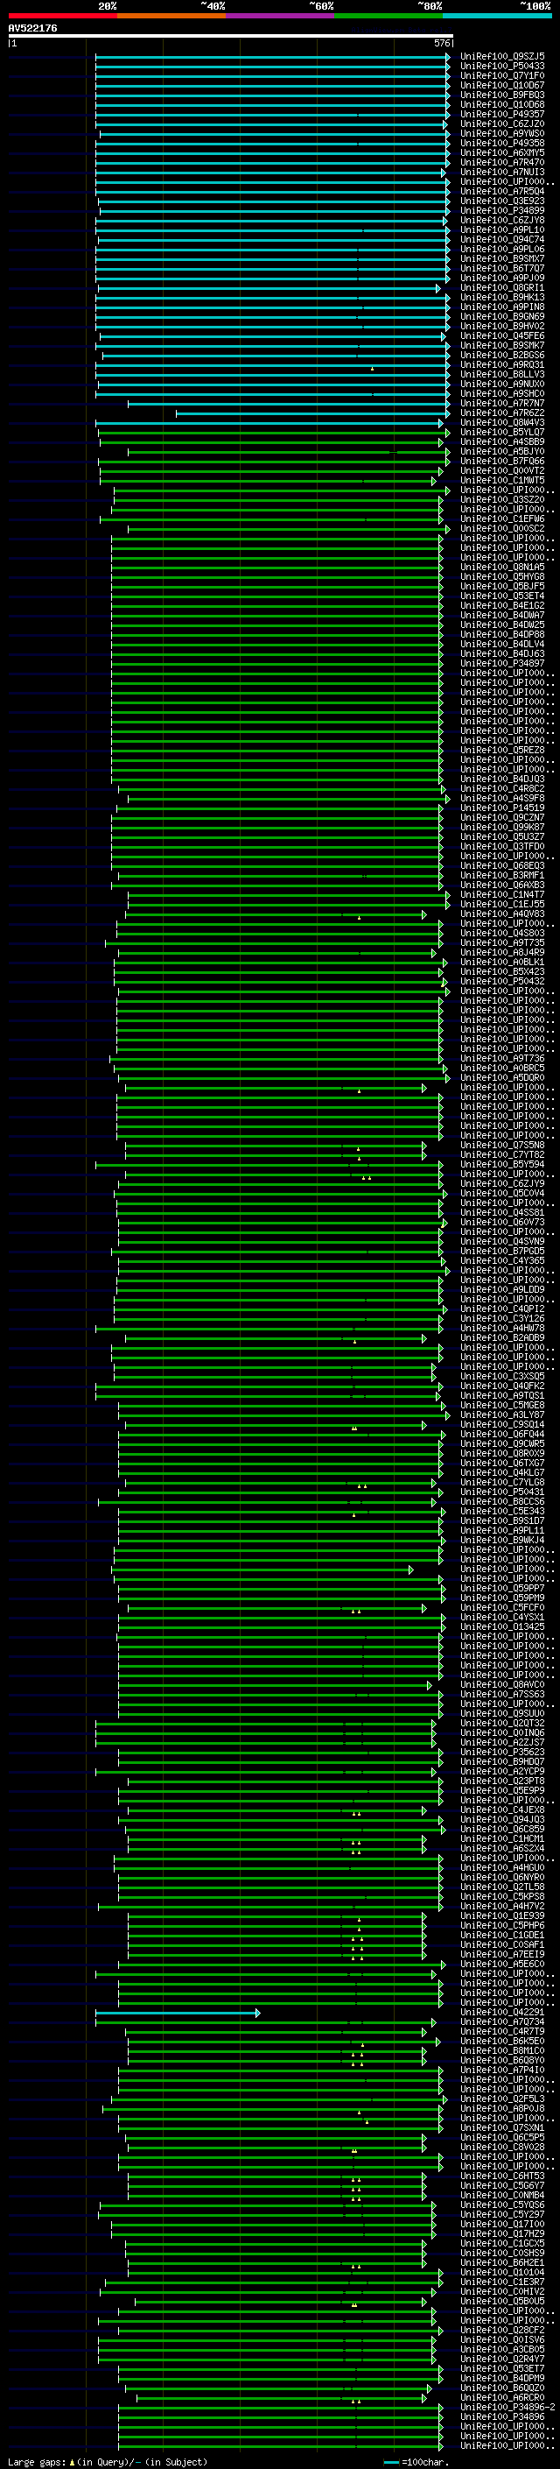Open UniRef100_Q7S5N8 hit
The image size is (560, 2469).
502,1146
